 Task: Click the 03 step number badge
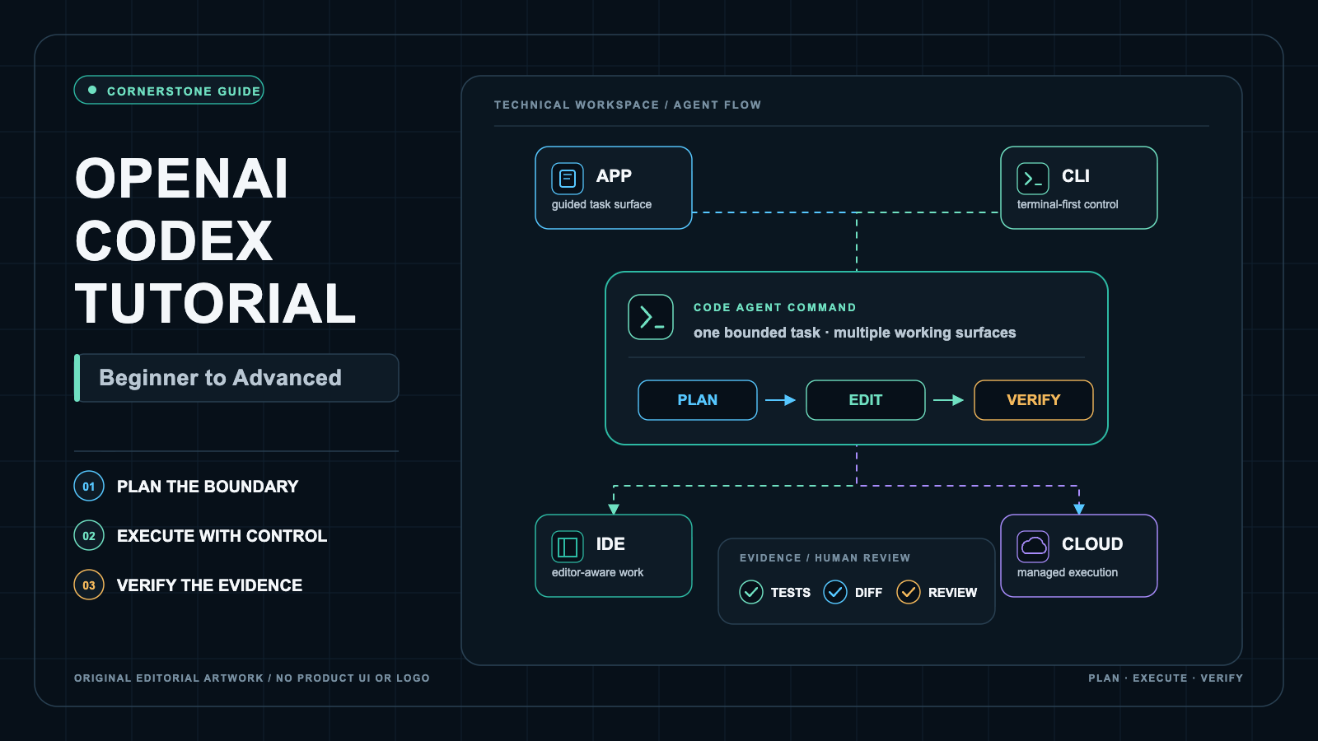tap(89, 585)
